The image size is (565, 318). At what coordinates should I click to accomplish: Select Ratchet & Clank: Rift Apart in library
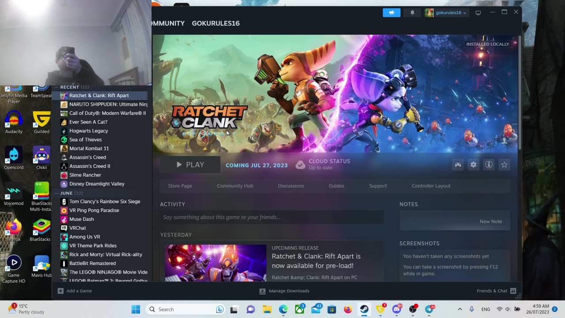point(100,95)
